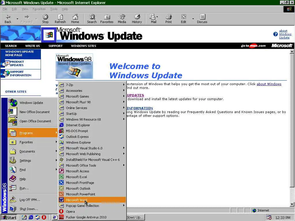Expand Popcap Game Collection submenu
Screen dimensions: 295x221
(x=92, y=205)
